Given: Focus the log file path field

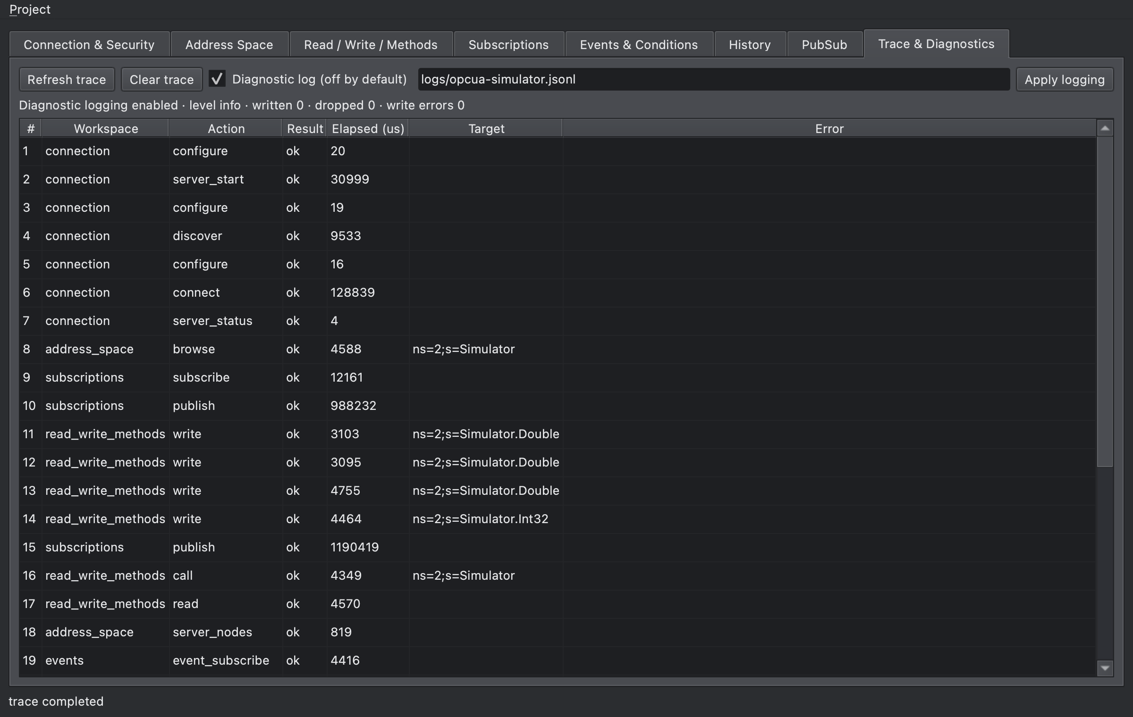Looking at the screenshot, I should [x=714, y=79].
